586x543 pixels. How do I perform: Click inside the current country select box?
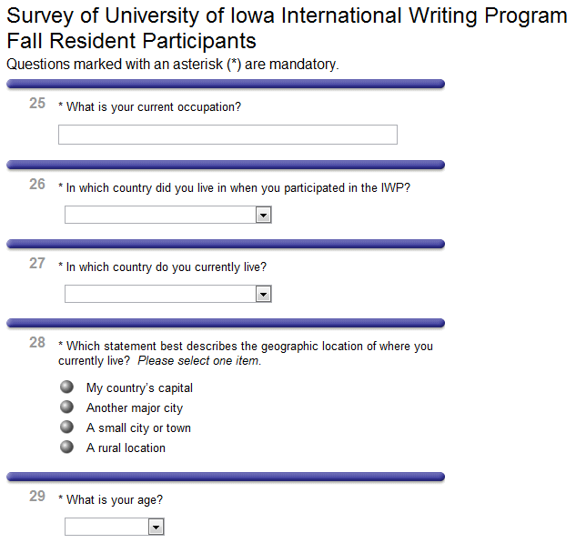click(x=159, y=294)
